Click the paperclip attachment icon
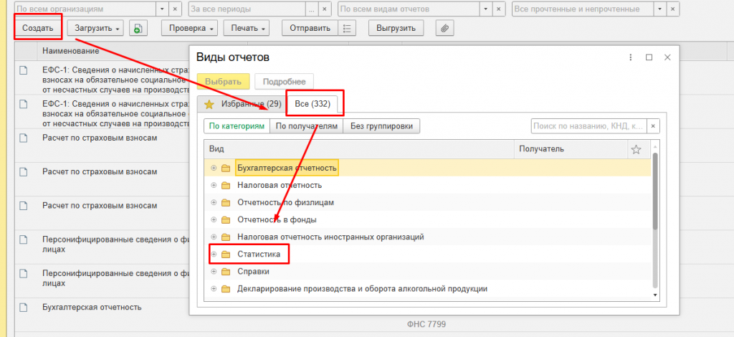 tap(444, 28)
